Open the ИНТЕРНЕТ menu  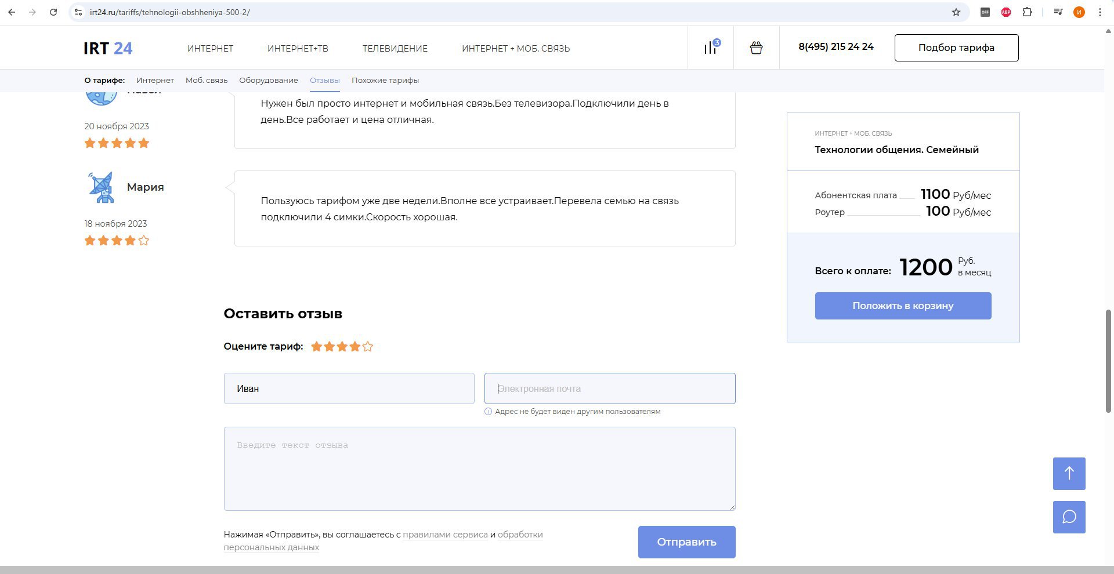point(210,49)
